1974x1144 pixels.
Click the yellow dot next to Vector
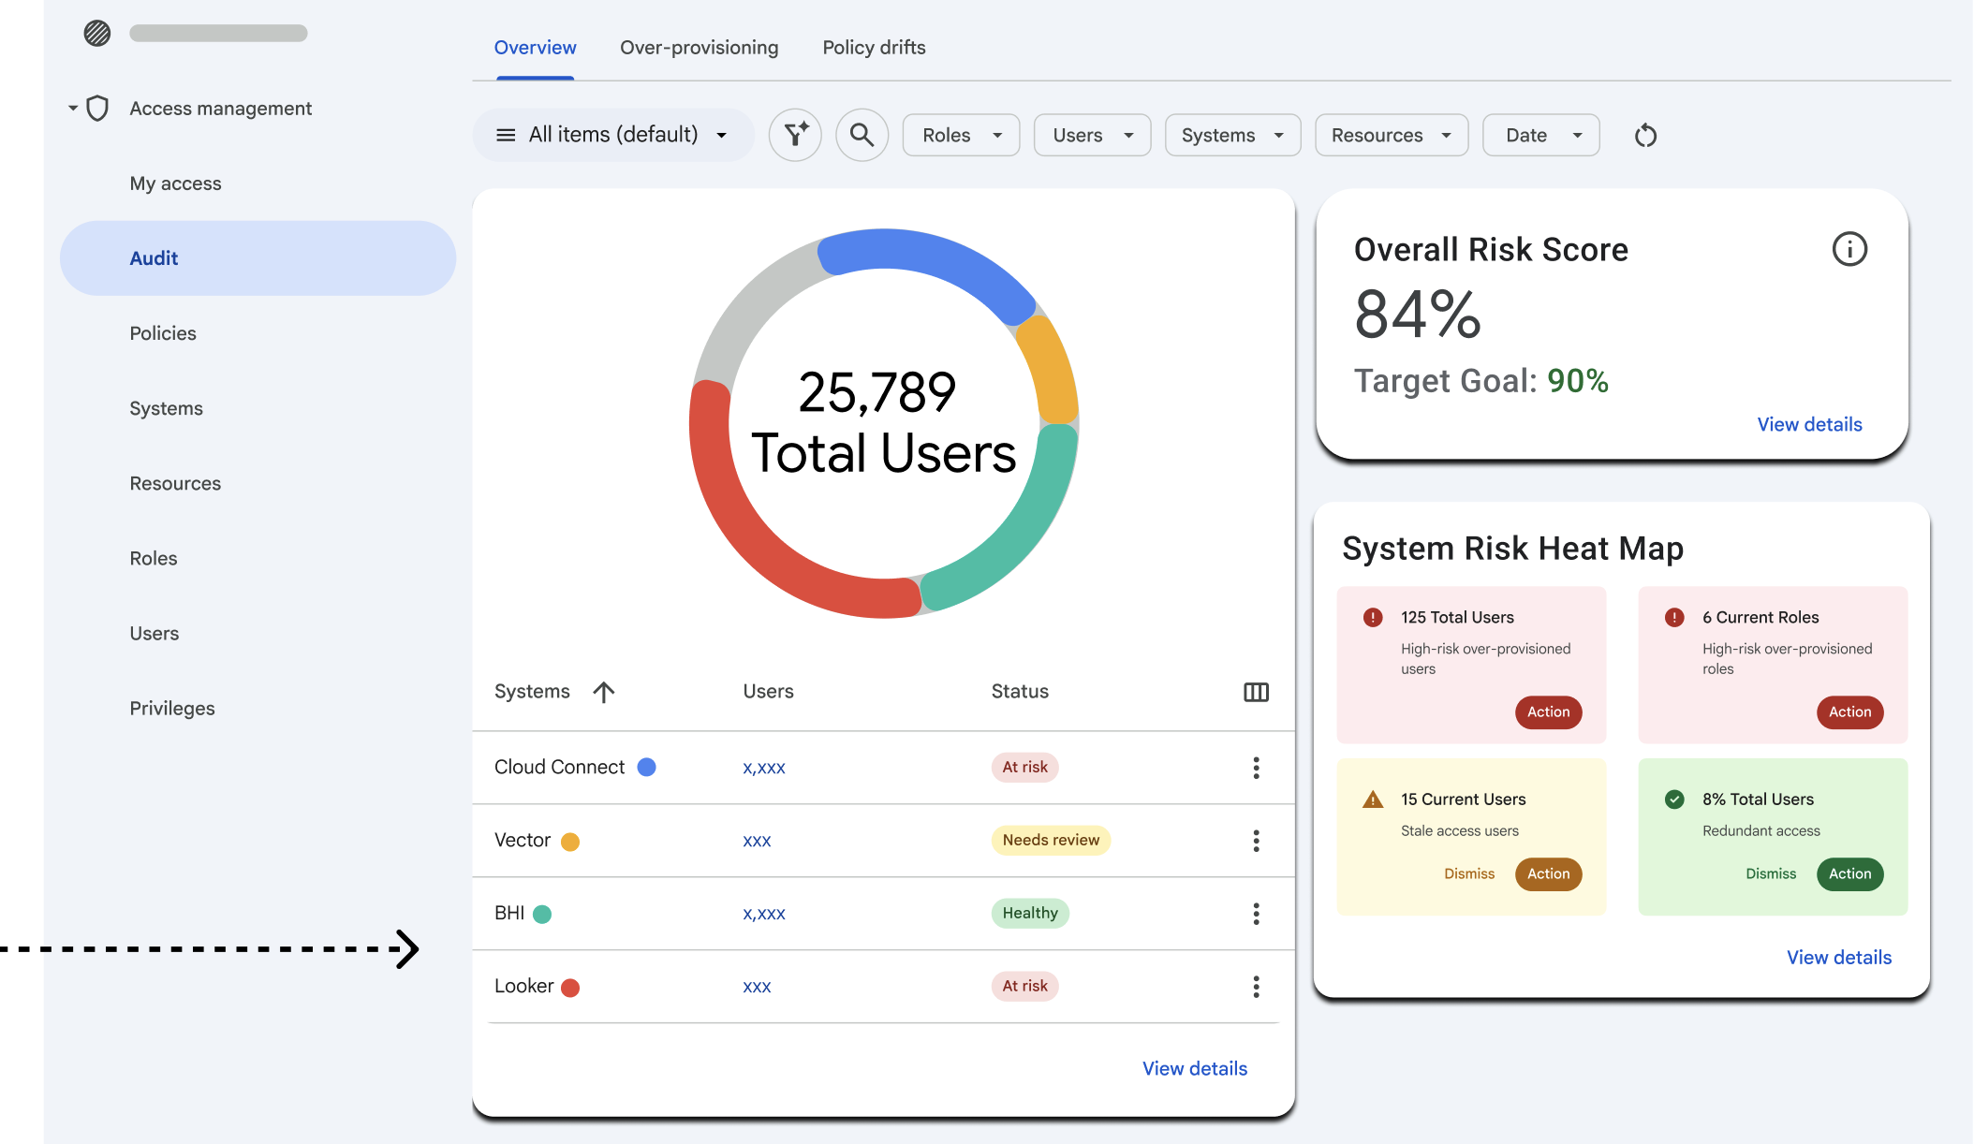pyautogui.click(x=570, y=842)
